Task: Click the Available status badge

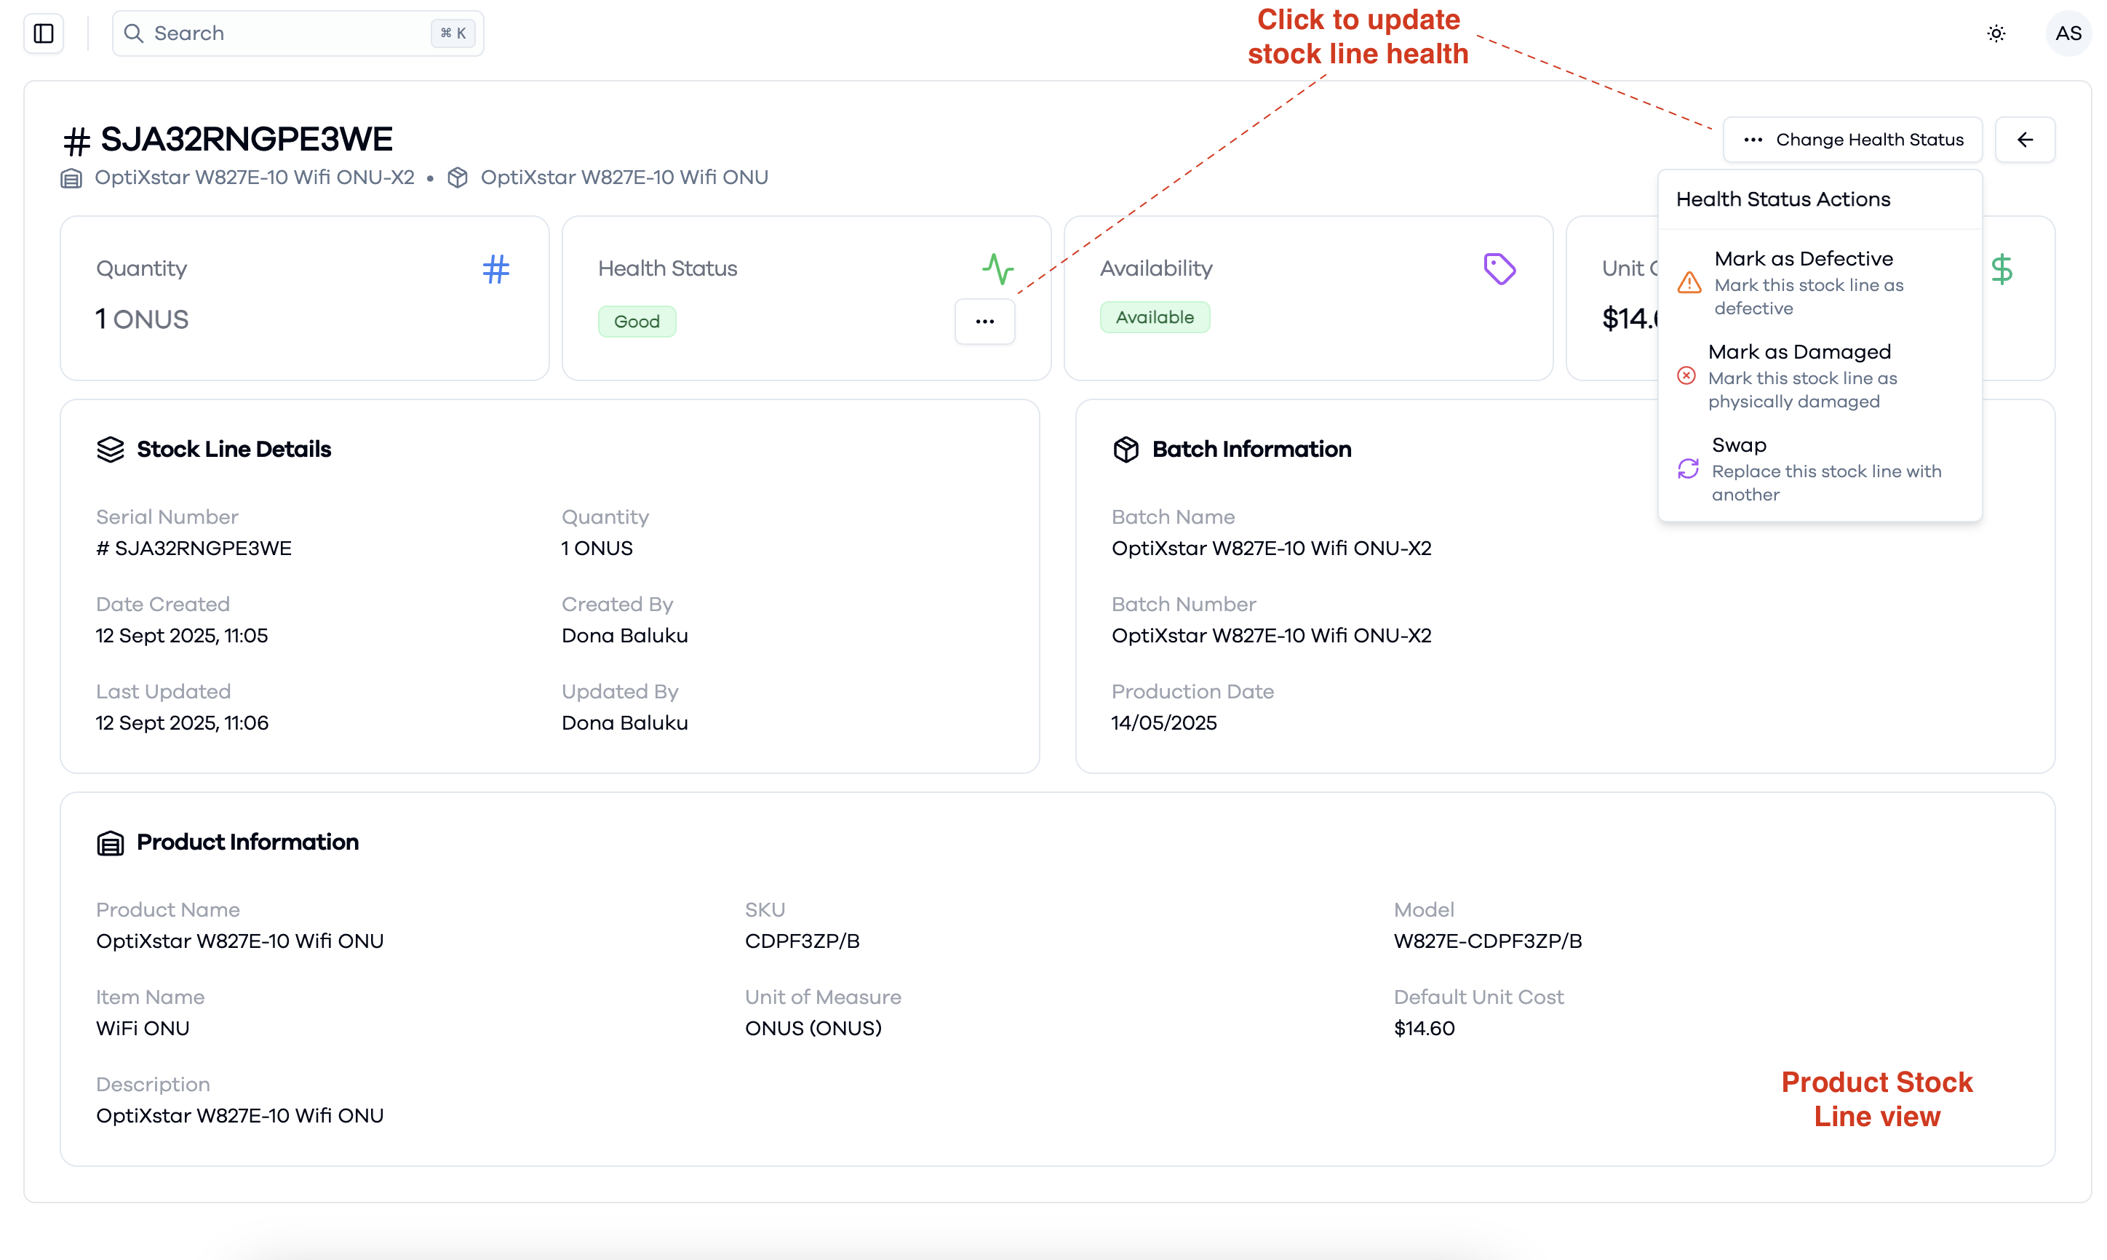Action: point(1155,316)
